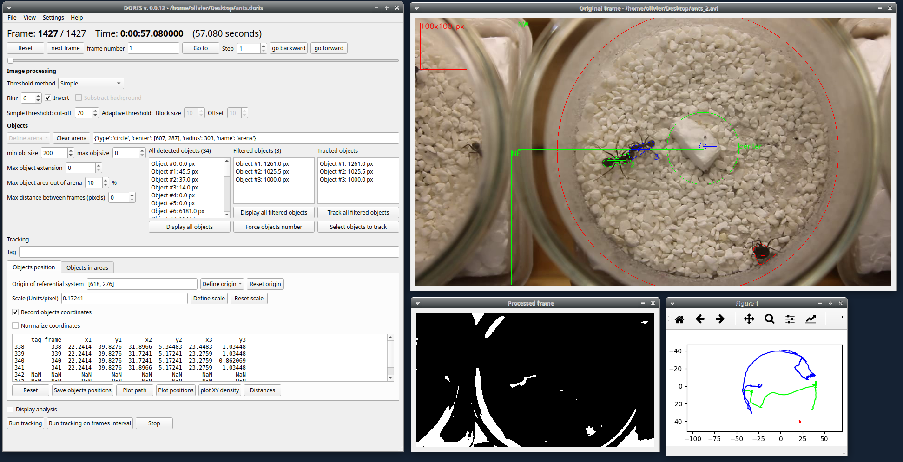903x462 pixels.
Task: Uncheck Record objects coordinates
Action: [x=15, y=312]
